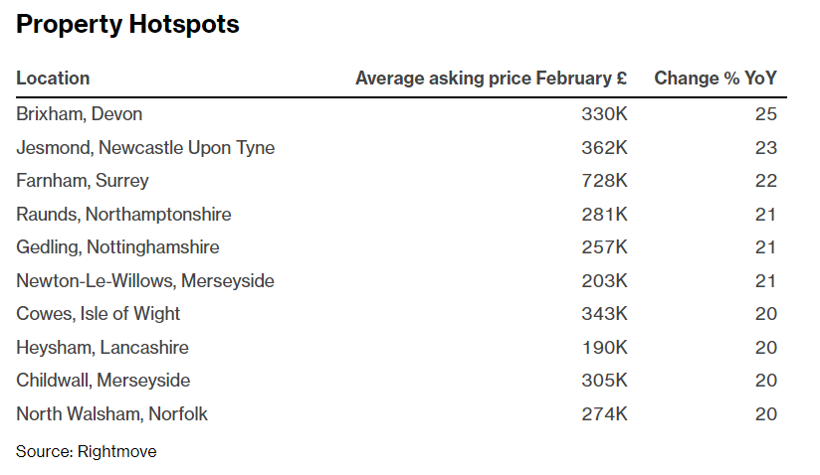
Task: Click Childwall, Merseyside location
Action: pos(103,381)
